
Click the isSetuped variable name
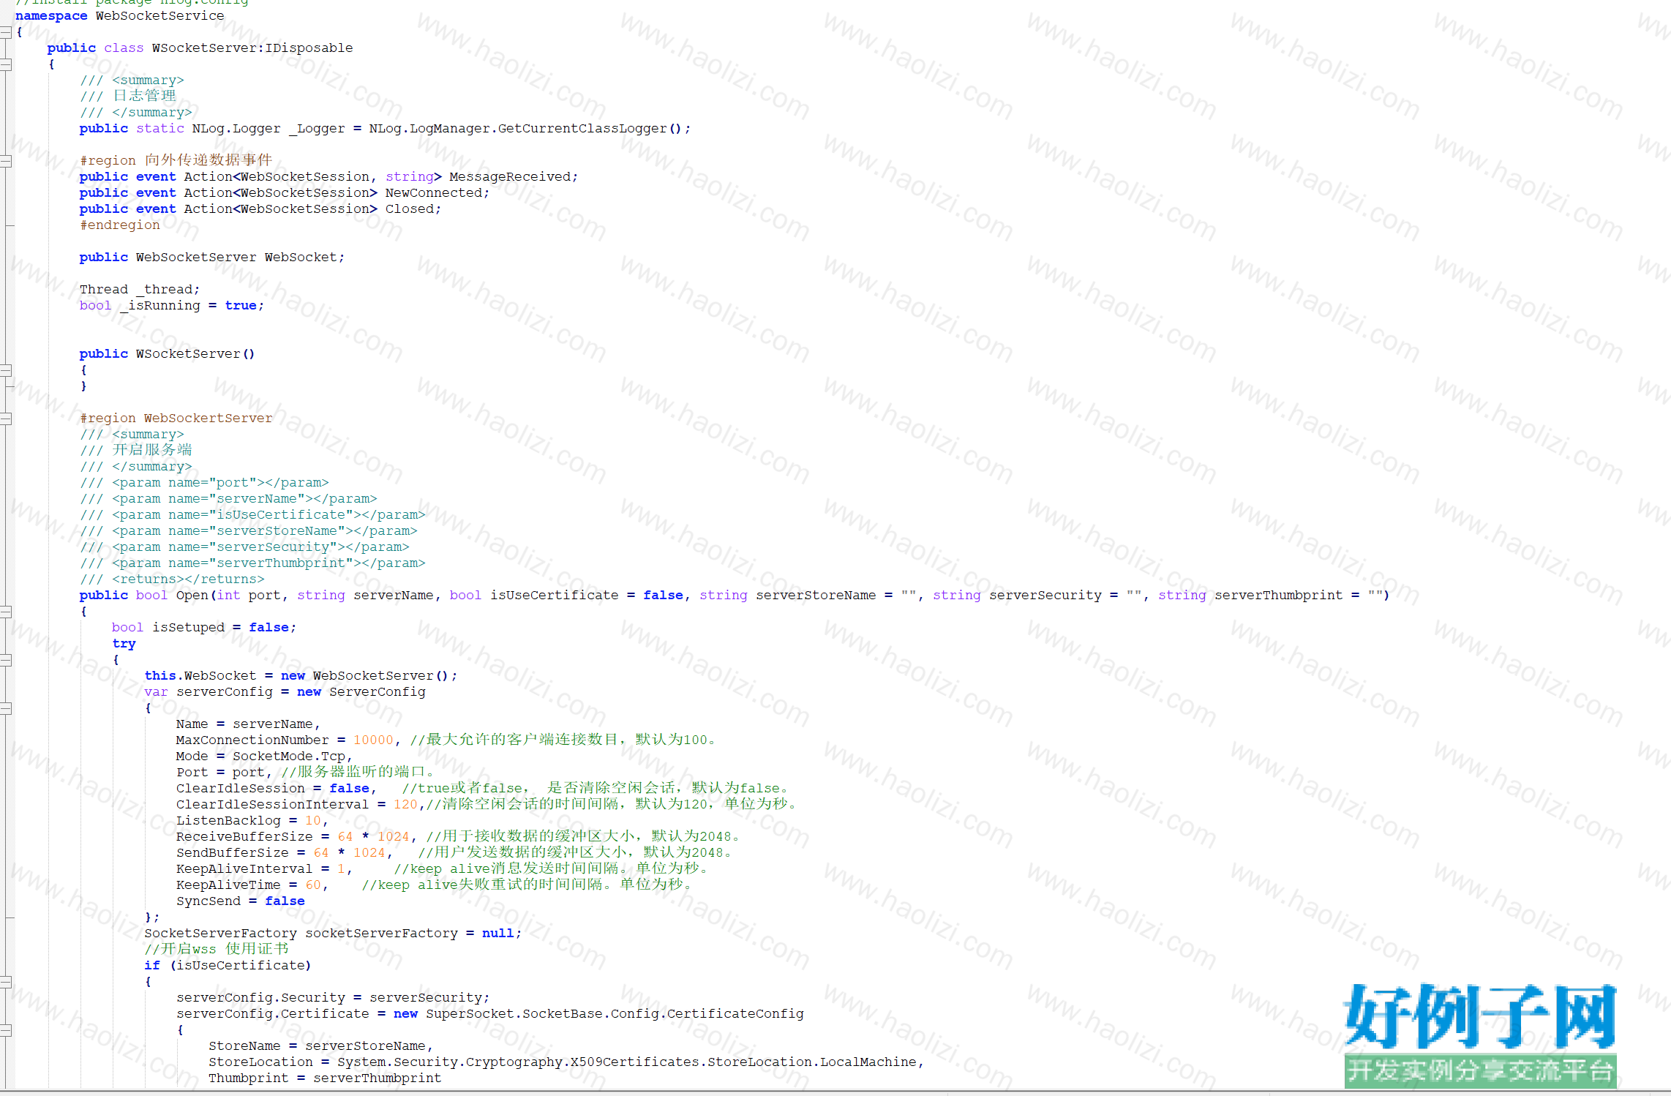coord(188,628)
